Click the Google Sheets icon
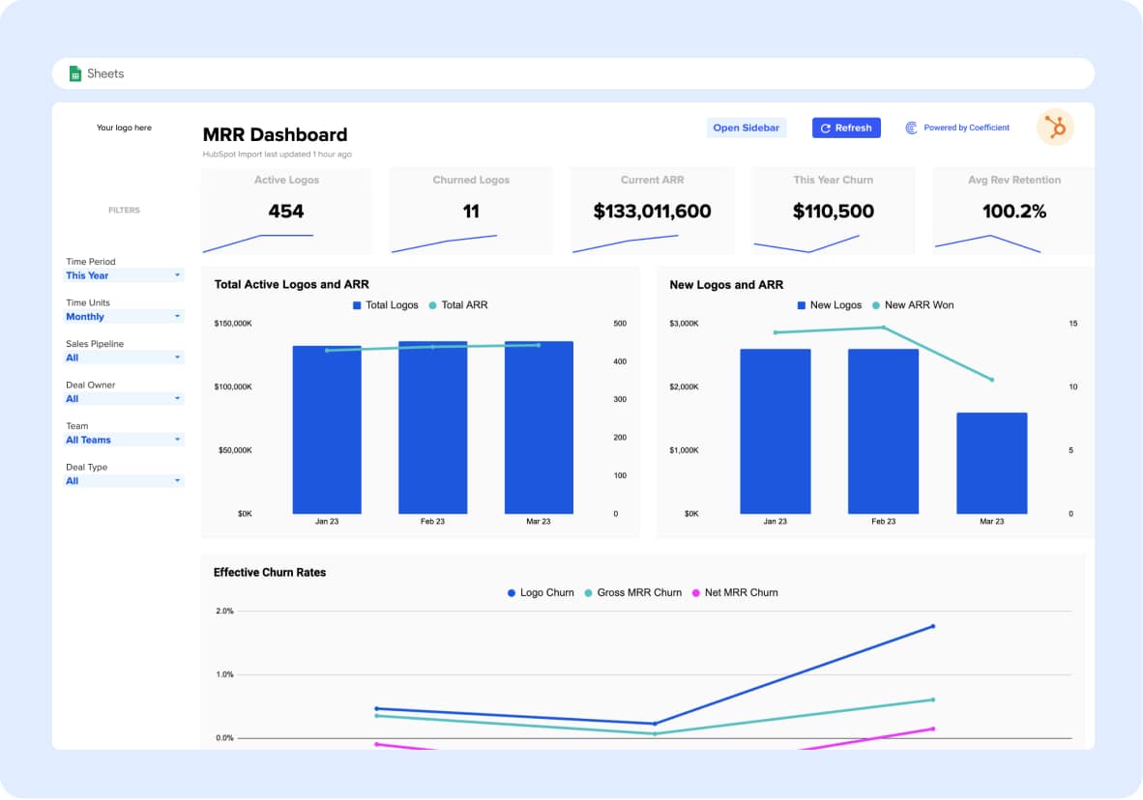This screenshot has height=800, width=1143. click(x=74, y=73)
